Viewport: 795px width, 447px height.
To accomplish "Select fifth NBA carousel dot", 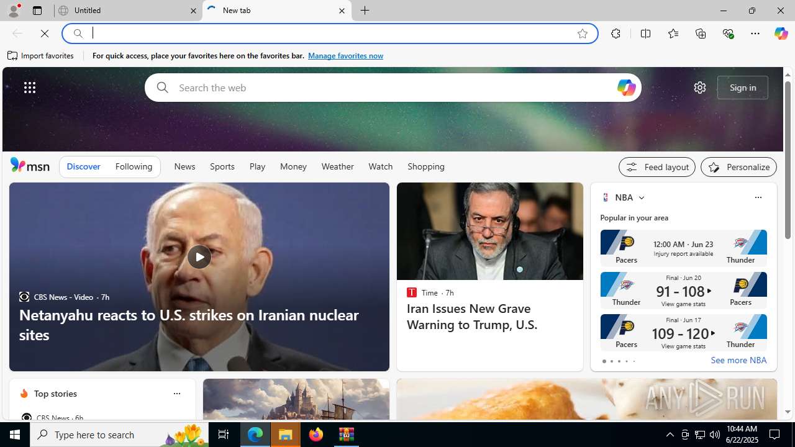I will [634, 361].
